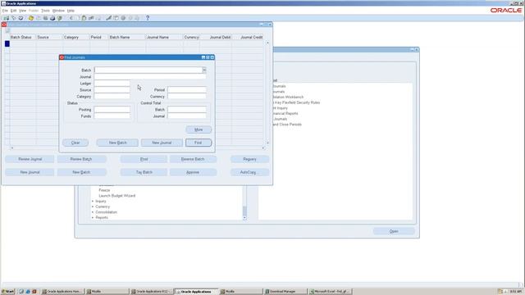Click into the Currency input field
Image resolution: width=525 pixels, height=295 pixels.
[187, 97]
